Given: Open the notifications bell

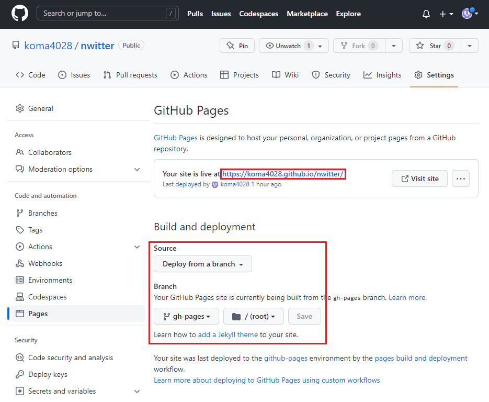Looking at the screenshot, I should pos(426,14).
